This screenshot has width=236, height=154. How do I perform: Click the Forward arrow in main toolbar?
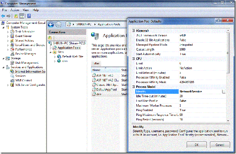tap(9, 16)
